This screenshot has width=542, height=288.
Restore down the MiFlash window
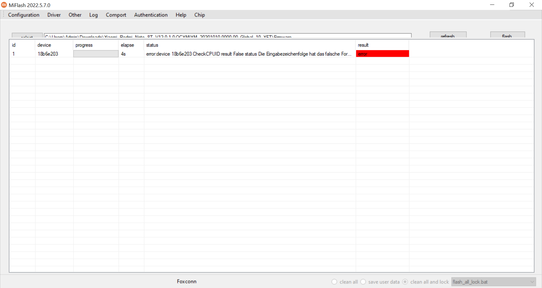(512, 5)
